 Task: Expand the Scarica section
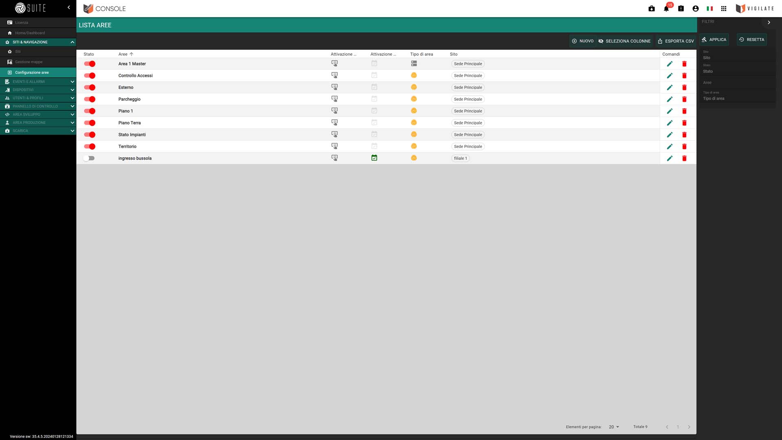click(x=38, y=131)
